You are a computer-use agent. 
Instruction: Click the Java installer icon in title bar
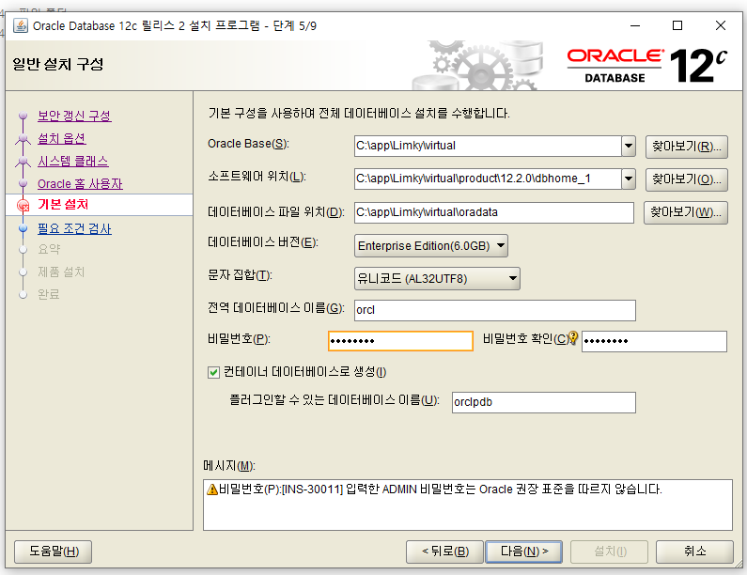pos(21,25)
